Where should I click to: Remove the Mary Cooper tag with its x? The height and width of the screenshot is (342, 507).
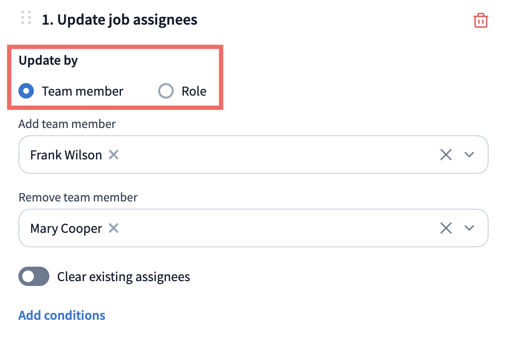coord(114,228)
